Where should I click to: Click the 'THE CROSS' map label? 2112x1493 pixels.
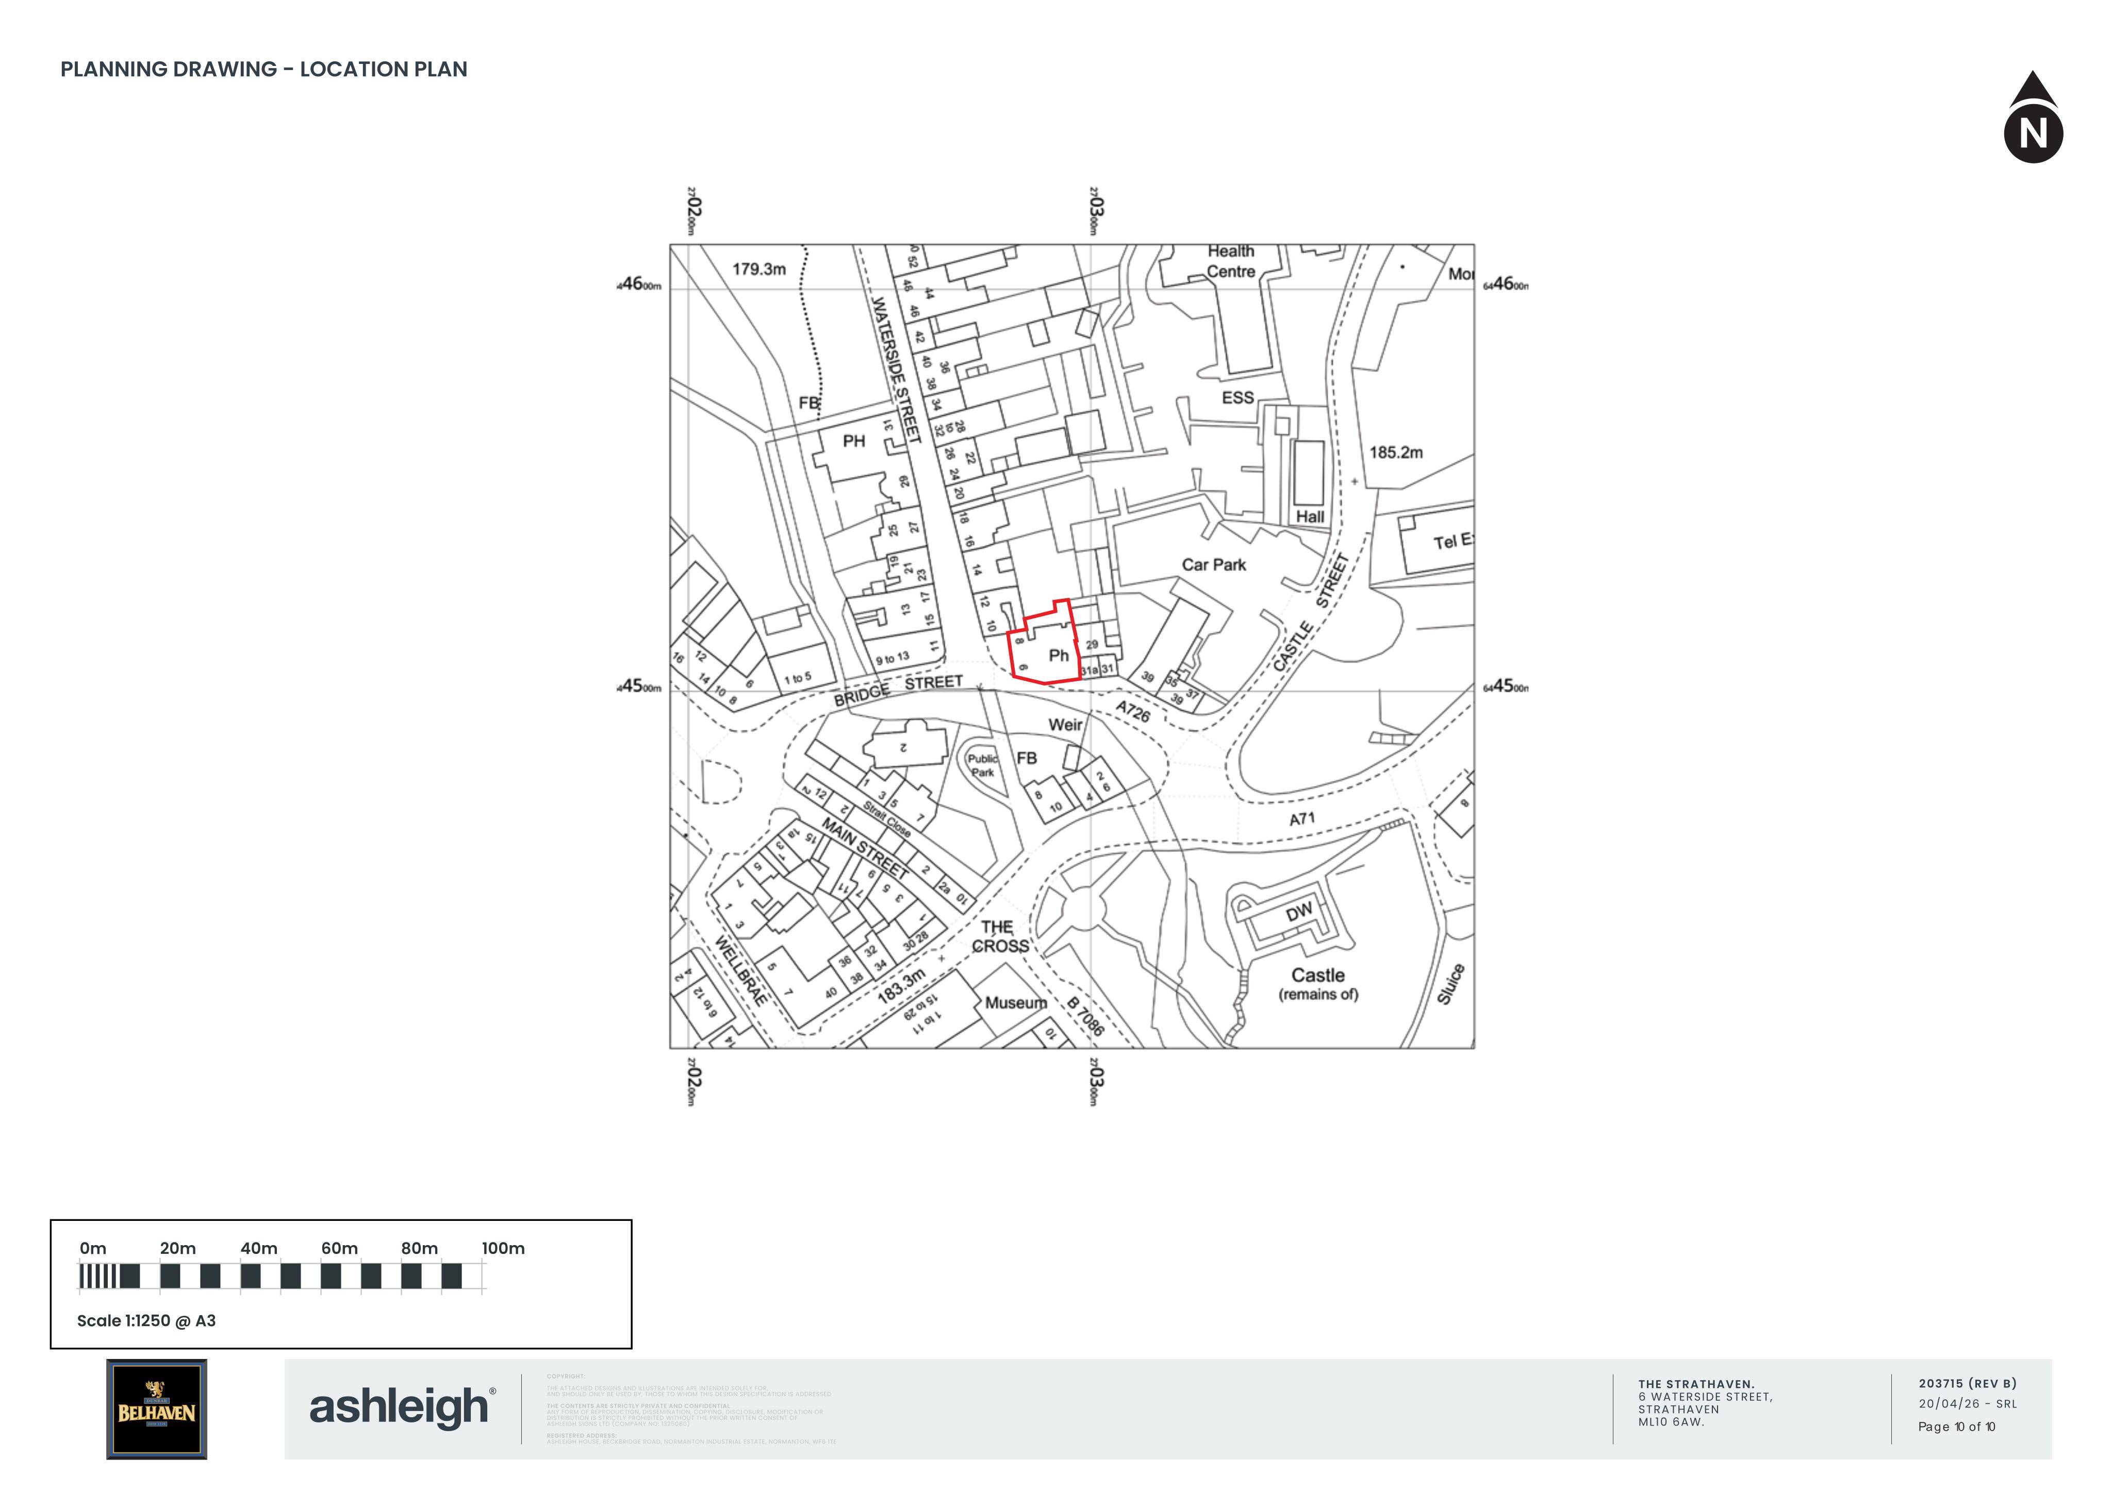pos(1000,936)
